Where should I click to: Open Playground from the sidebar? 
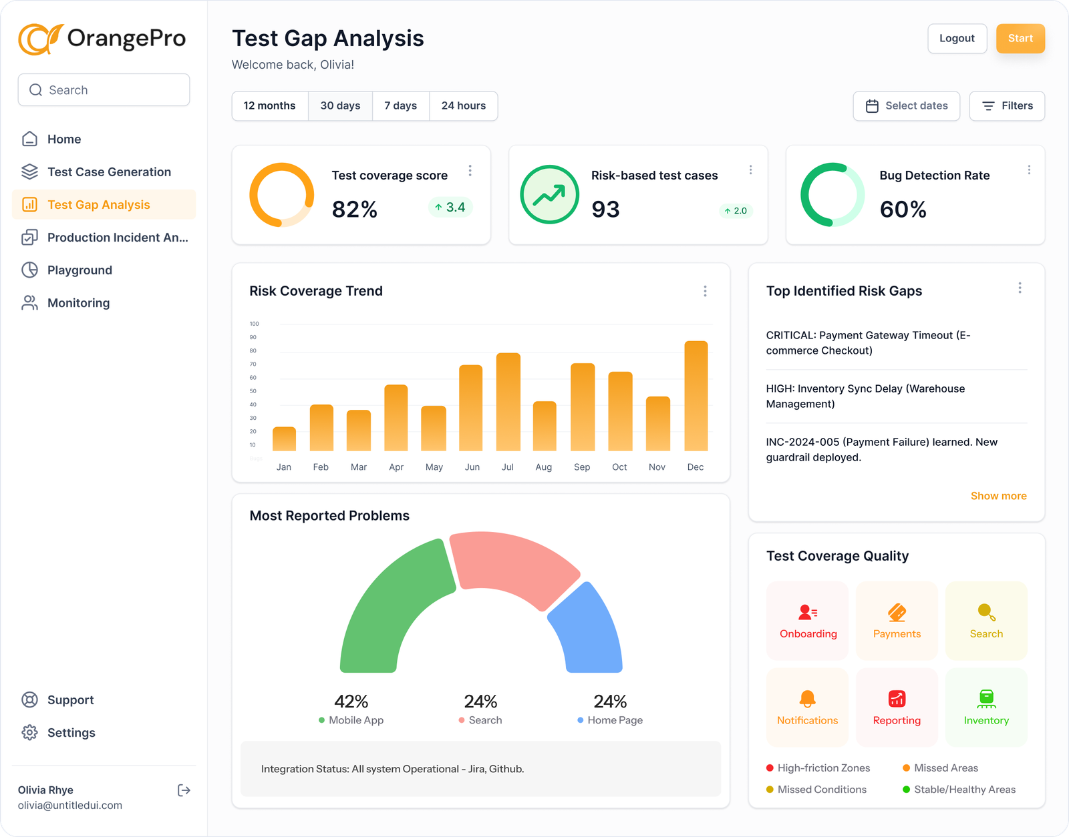[80, 270]
